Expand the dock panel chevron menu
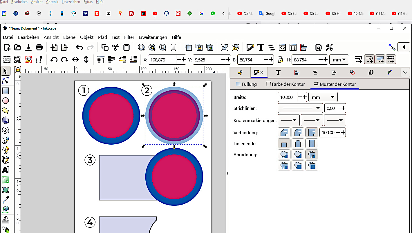 405,72
